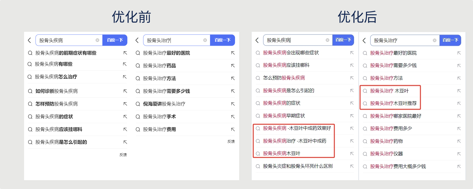Click 反馈 link under 股骨头治疗 suggestions
This screenshot has width=473, height=189.
(x=231, y=141)
